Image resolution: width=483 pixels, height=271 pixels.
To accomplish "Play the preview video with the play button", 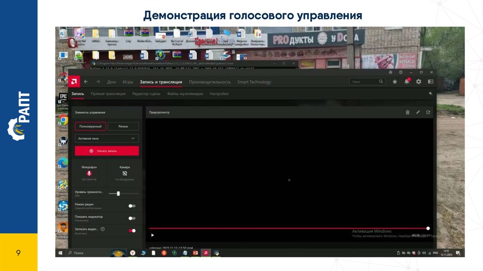I will [x=152, y=235].
